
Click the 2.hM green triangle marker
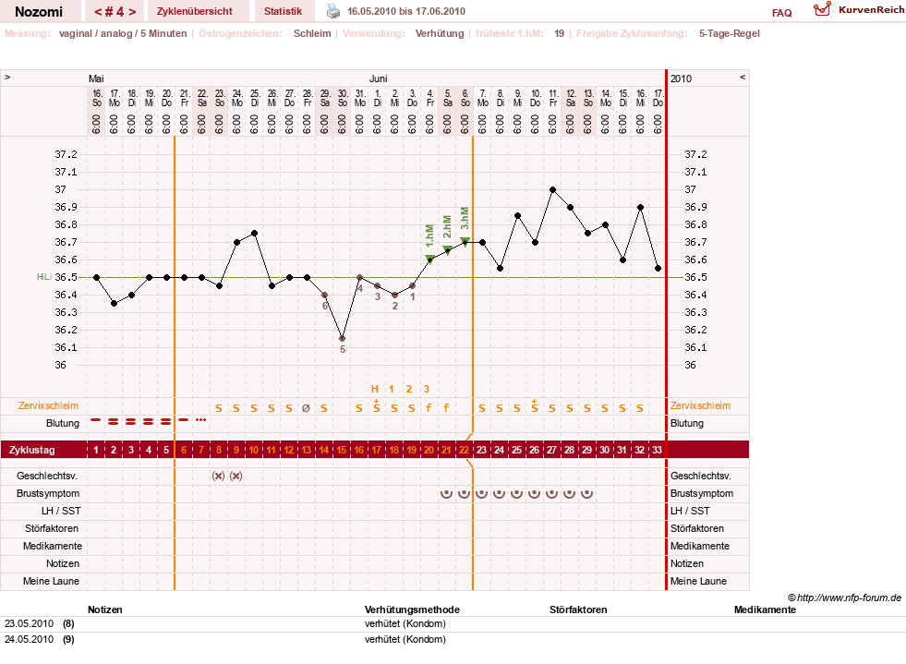click(447, 249)
